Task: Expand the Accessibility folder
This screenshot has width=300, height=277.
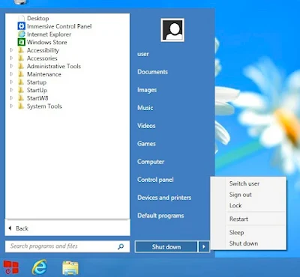Action: (11, 50)
